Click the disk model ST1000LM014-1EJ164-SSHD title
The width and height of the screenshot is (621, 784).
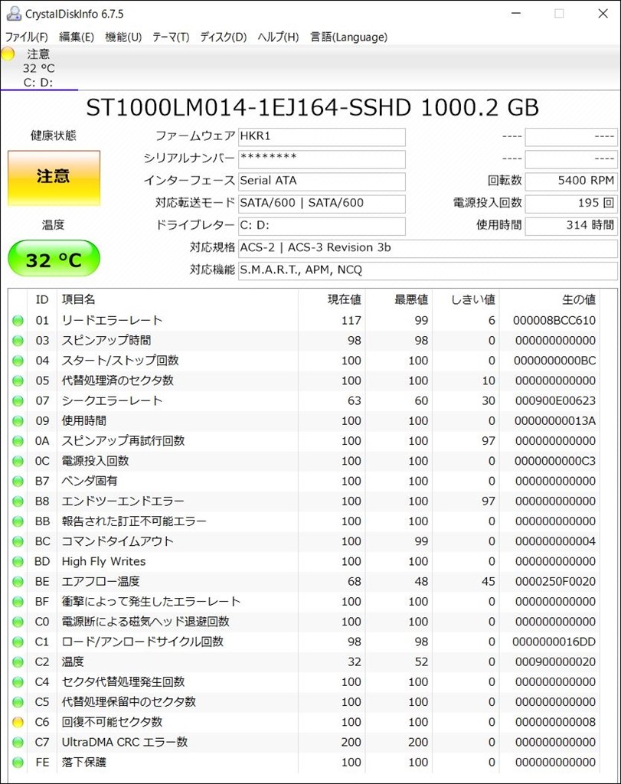[x=312, y=107]
